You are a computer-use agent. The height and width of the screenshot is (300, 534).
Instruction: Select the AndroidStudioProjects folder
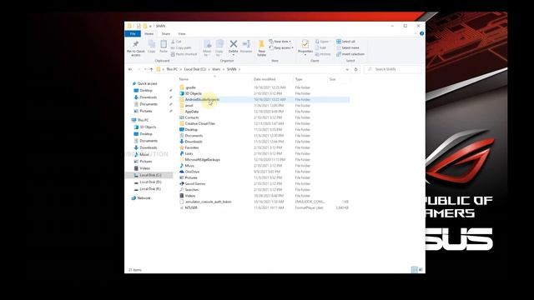tap(202, 100)
